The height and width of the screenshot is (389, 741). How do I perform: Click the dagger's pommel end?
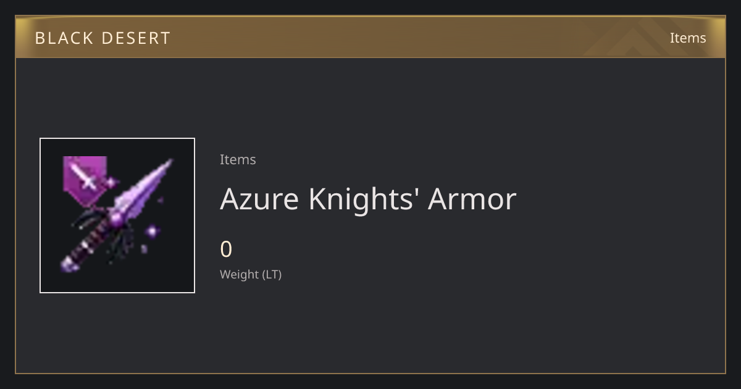67,266
